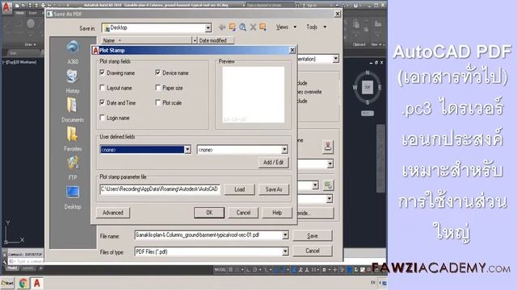Close the Plot Stamp dialog

(292, 50)
